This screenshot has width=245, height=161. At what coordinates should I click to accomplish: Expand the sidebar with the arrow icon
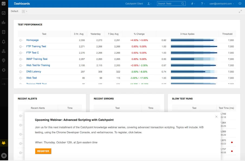pos(4,84)
